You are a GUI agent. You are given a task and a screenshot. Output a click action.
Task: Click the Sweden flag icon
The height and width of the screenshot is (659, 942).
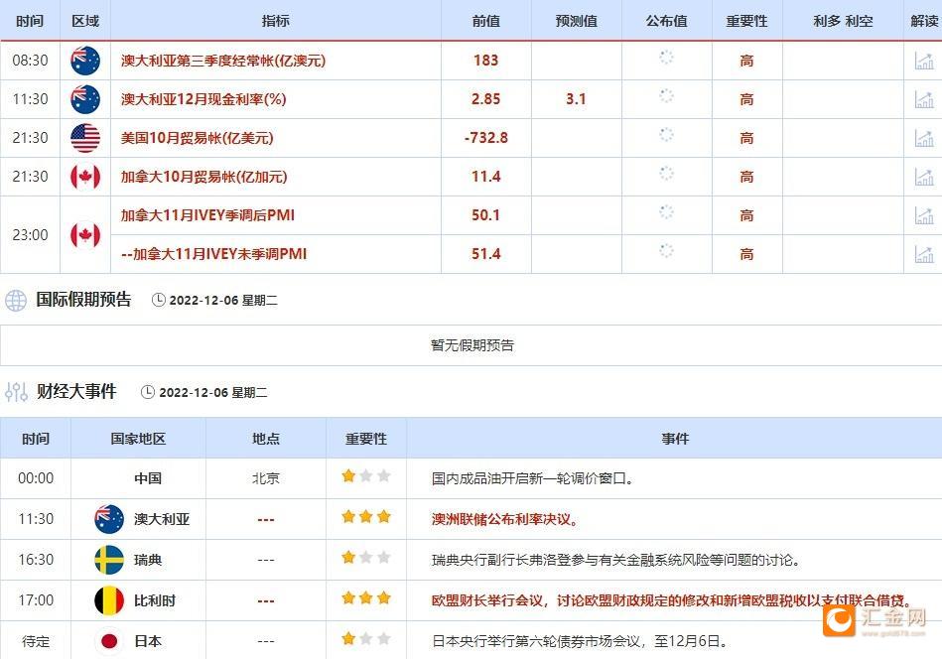click(109, 560)
